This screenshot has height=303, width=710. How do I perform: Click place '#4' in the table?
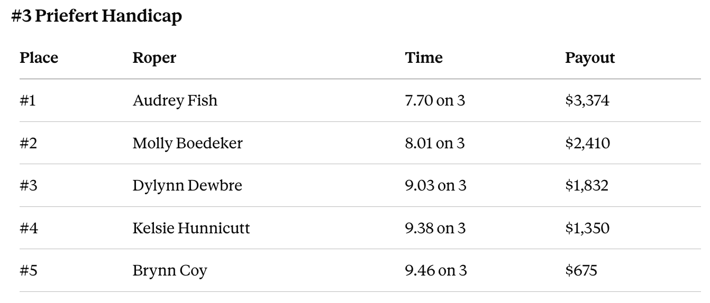coord(29,228)
